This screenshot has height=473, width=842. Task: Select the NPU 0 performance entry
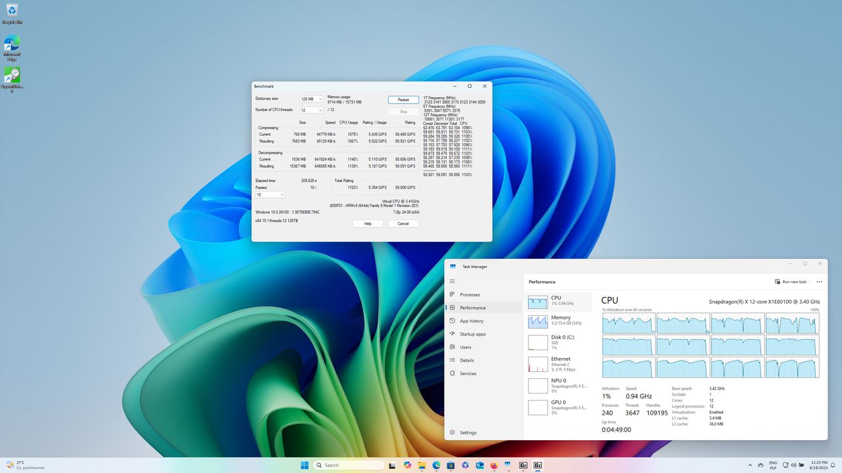point(558,385)
